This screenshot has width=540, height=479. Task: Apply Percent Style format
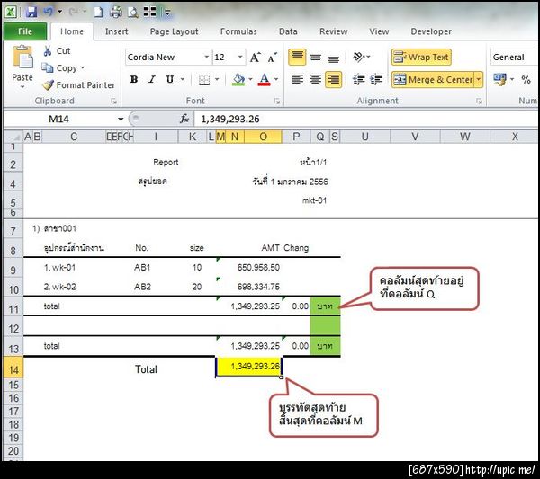click(526, 80)
